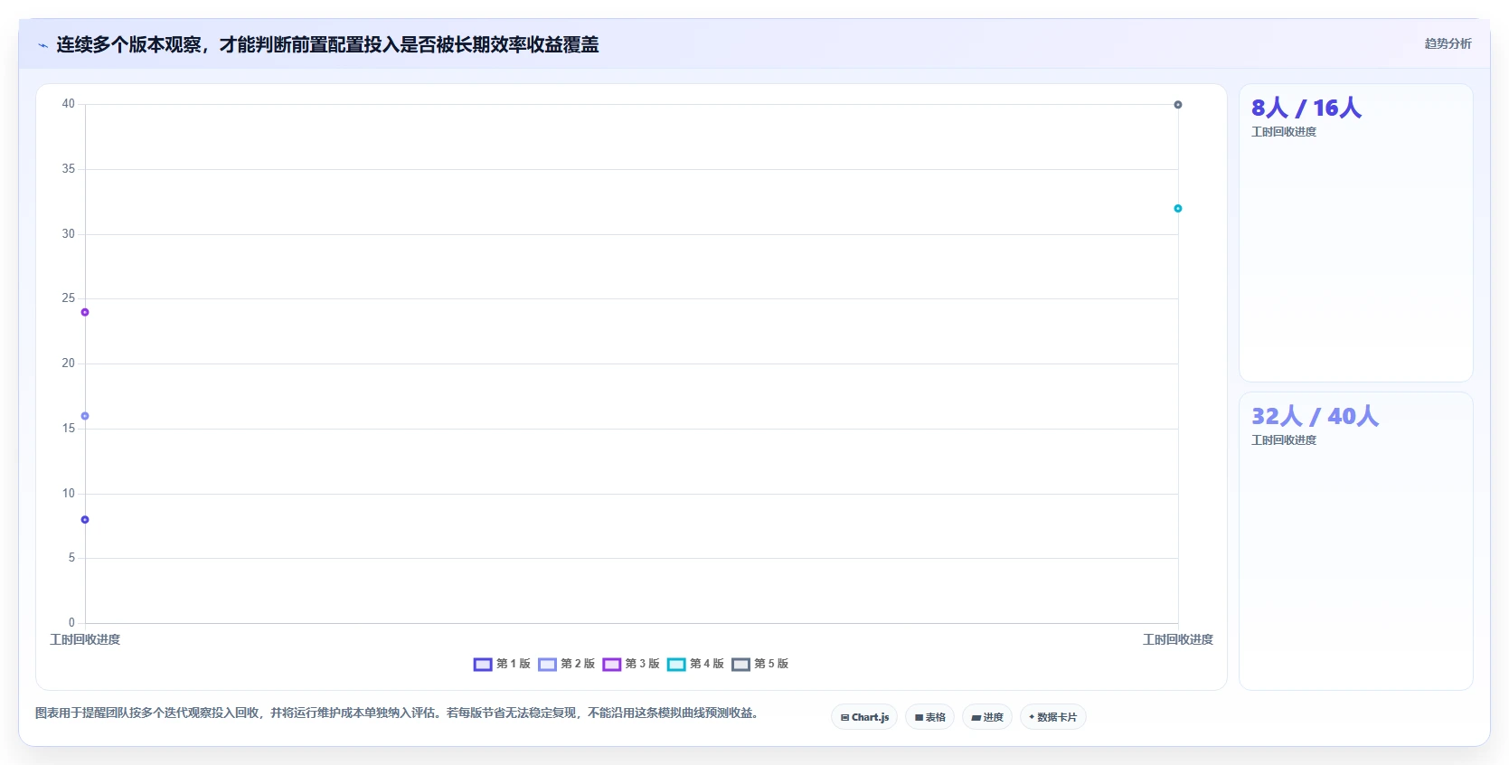Select the 第 1 版 data point at 8
1509x765 pixels.
click(x=85, y=520)
